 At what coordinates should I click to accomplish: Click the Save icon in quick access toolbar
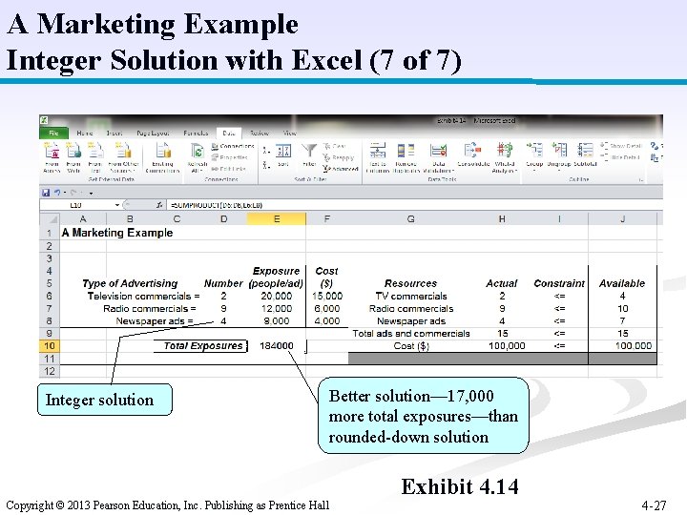click(46, 193)
